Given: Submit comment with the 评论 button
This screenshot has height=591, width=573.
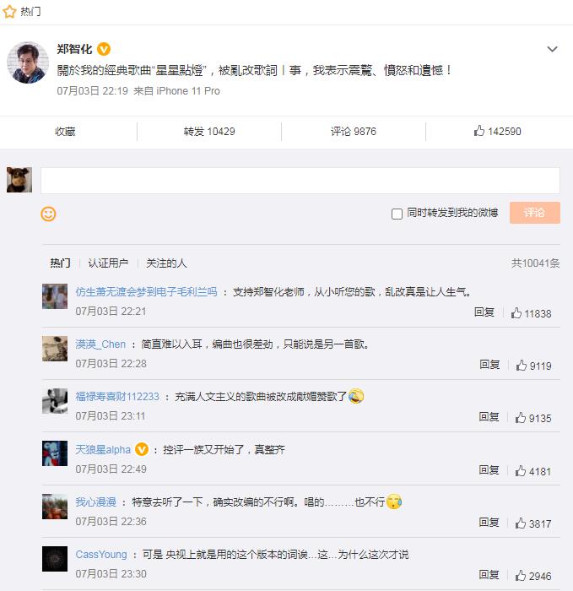Looking at the screenshot, I should [534, 213].
